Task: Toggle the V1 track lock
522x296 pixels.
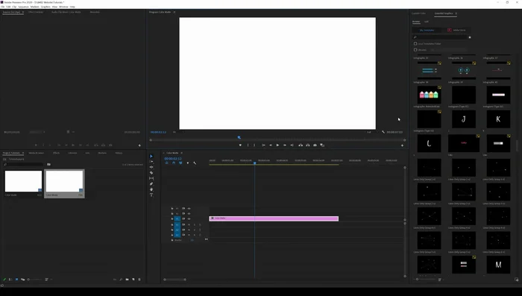Action: 172,219
